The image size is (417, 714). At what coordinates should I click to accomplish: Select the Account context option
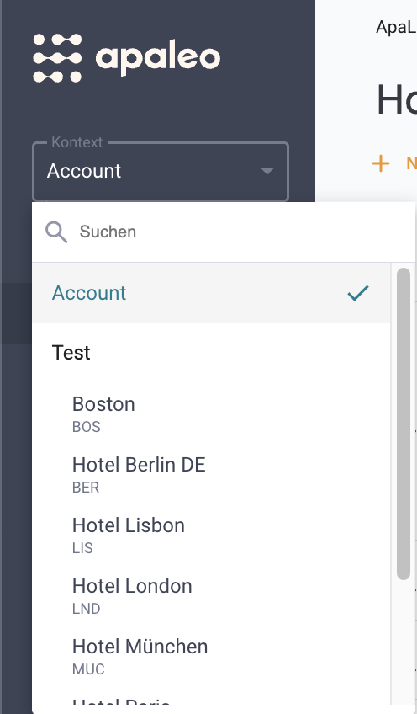(x=212, y=293)
